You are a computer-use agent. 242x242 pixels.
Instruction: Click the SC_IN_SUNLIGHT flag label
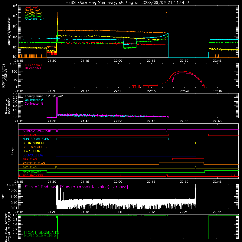tap(35, 143)
